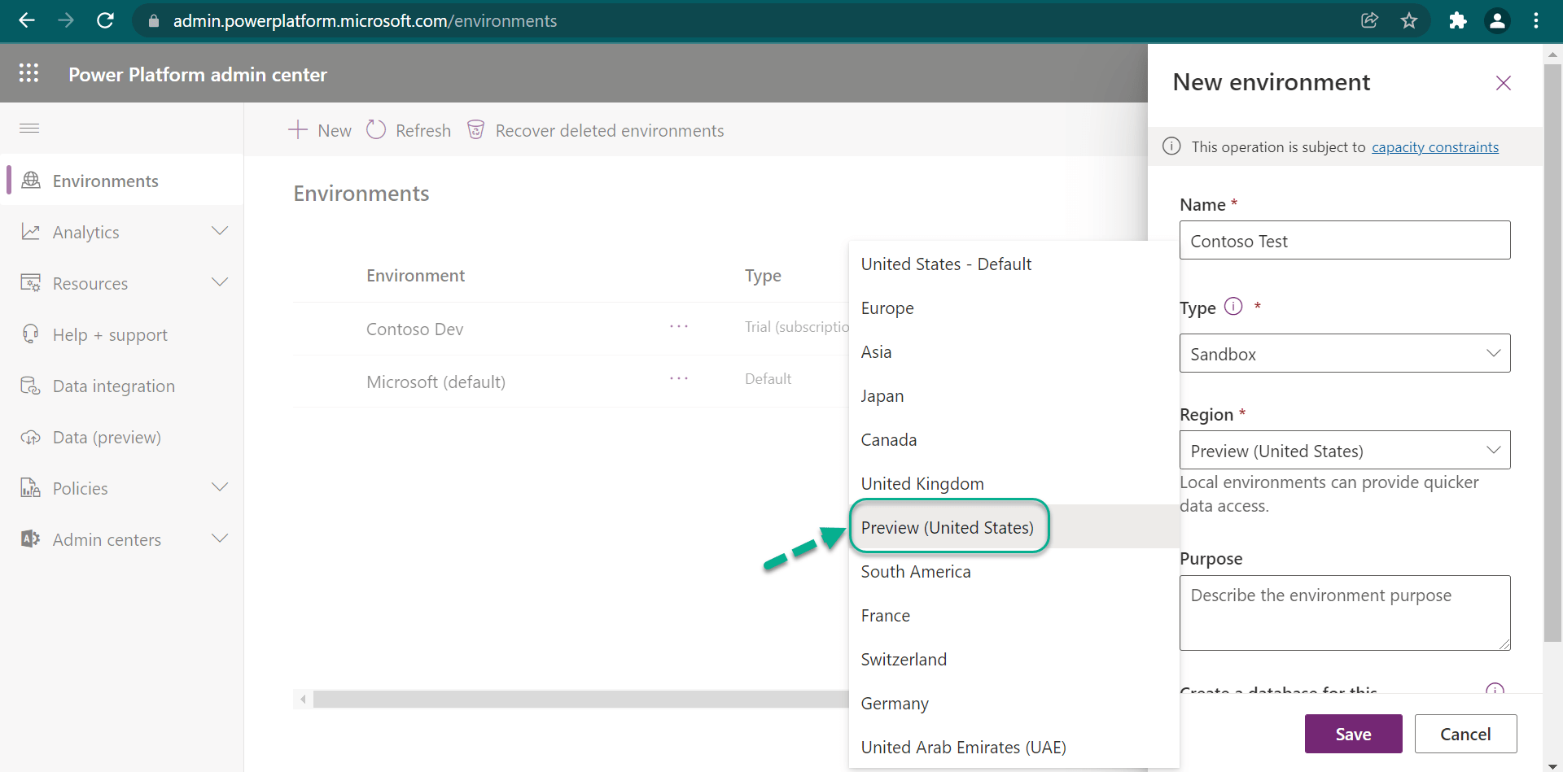Open browser extensions puzzle icon
The height and width of the screenshot is (772, 1563).
[x=1457, y=20]
